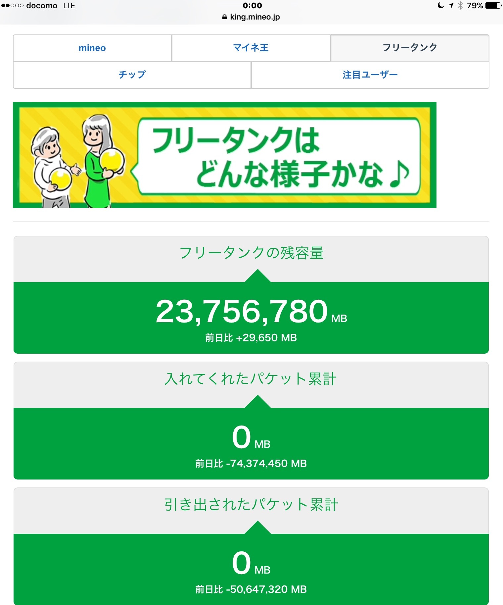Open the チップ tab
Image resolution: width=503 pixels, height=605 pixels.
[132, 75]
